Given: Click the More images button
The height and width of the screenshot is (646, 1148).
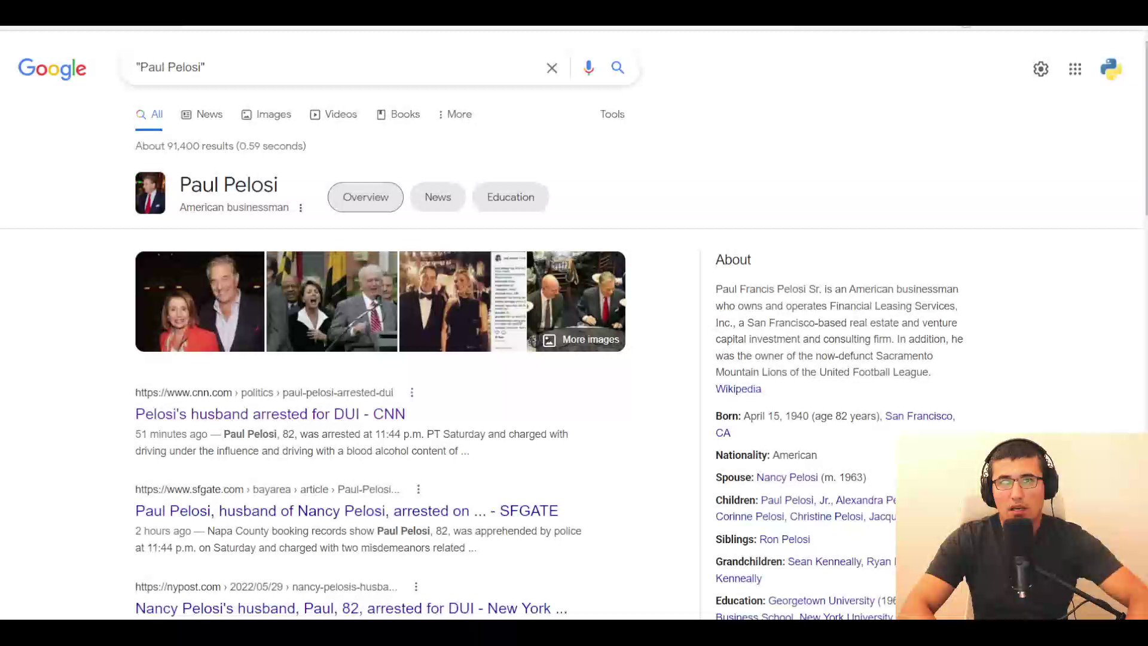Looking at the screenshot, I should [581, 340].
